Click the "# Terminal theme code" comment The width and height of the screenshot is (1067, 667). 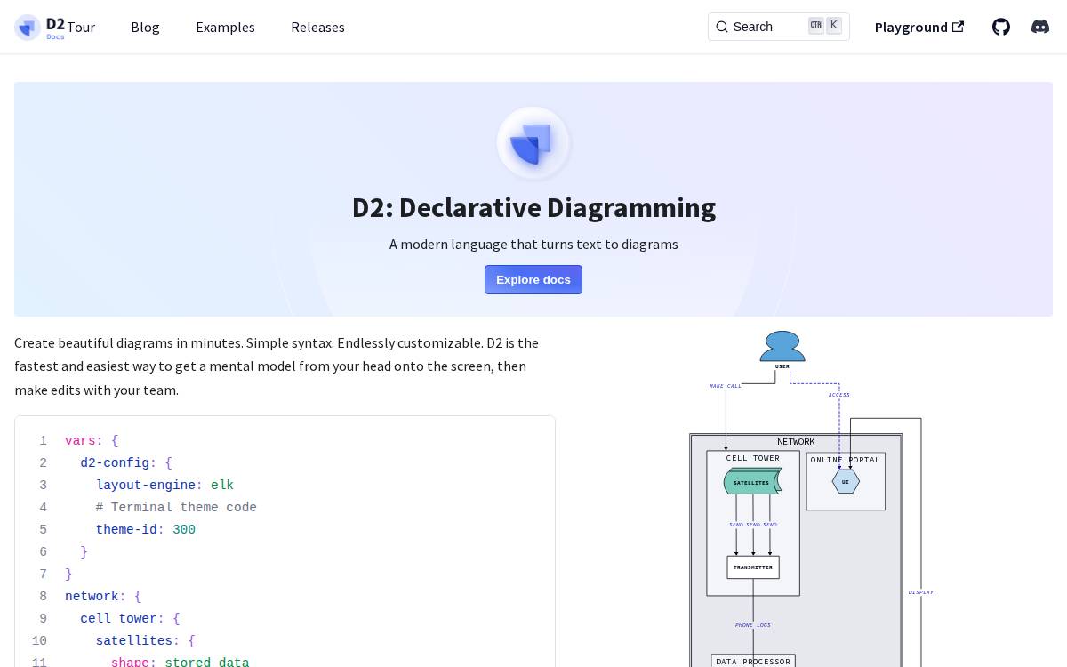click(x=176, y=507)
